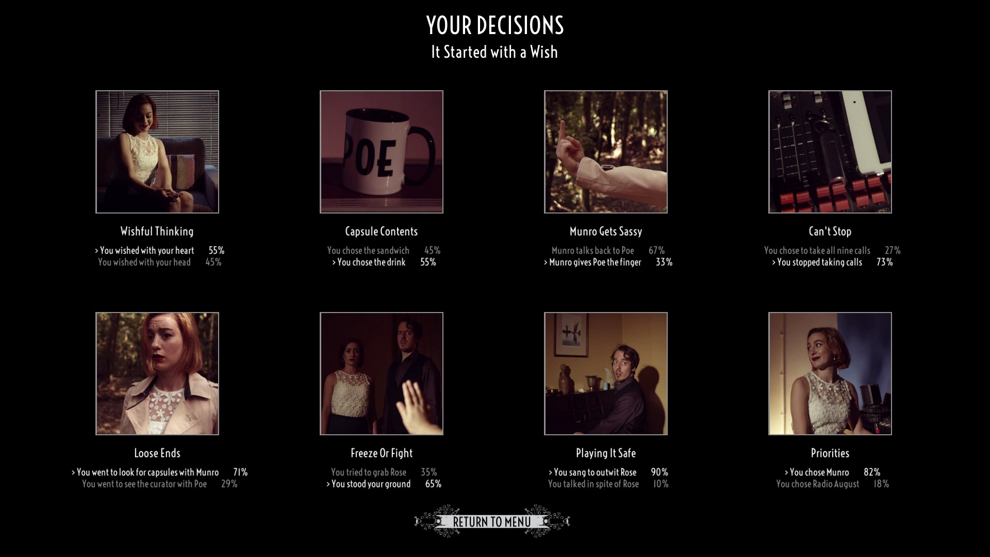This screenshot has height=557, width=990.
Task: Click the Capsule Contents scene thumbnail
Action: point(382,152)
